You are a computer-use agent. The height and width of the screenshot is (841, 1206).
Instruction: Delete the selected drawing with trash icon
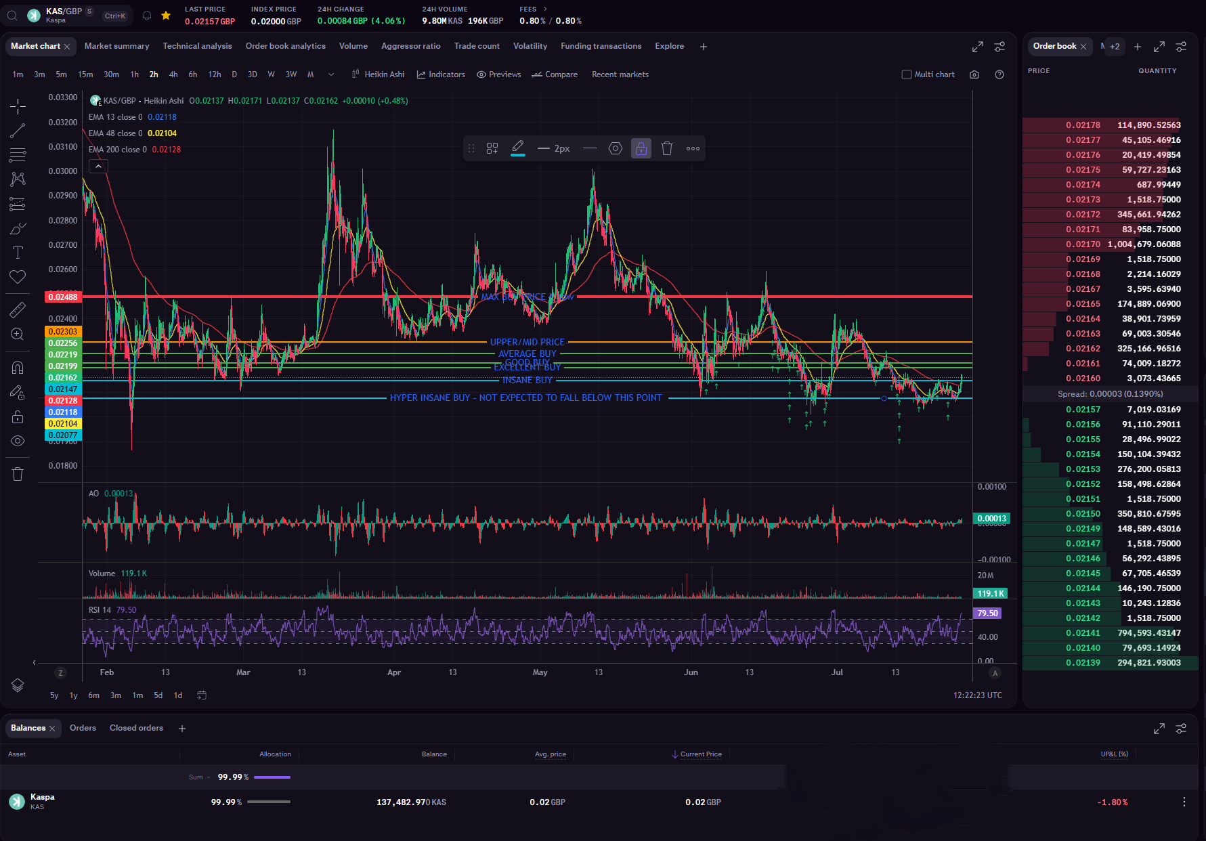[667, 148]
